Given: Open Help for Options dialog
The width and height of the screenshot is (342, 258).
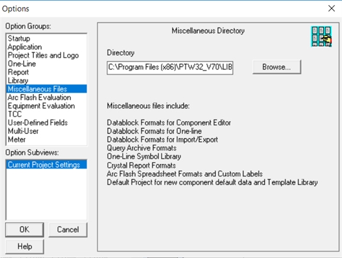Looking at the screenshot, I should [x=24, y=246].
